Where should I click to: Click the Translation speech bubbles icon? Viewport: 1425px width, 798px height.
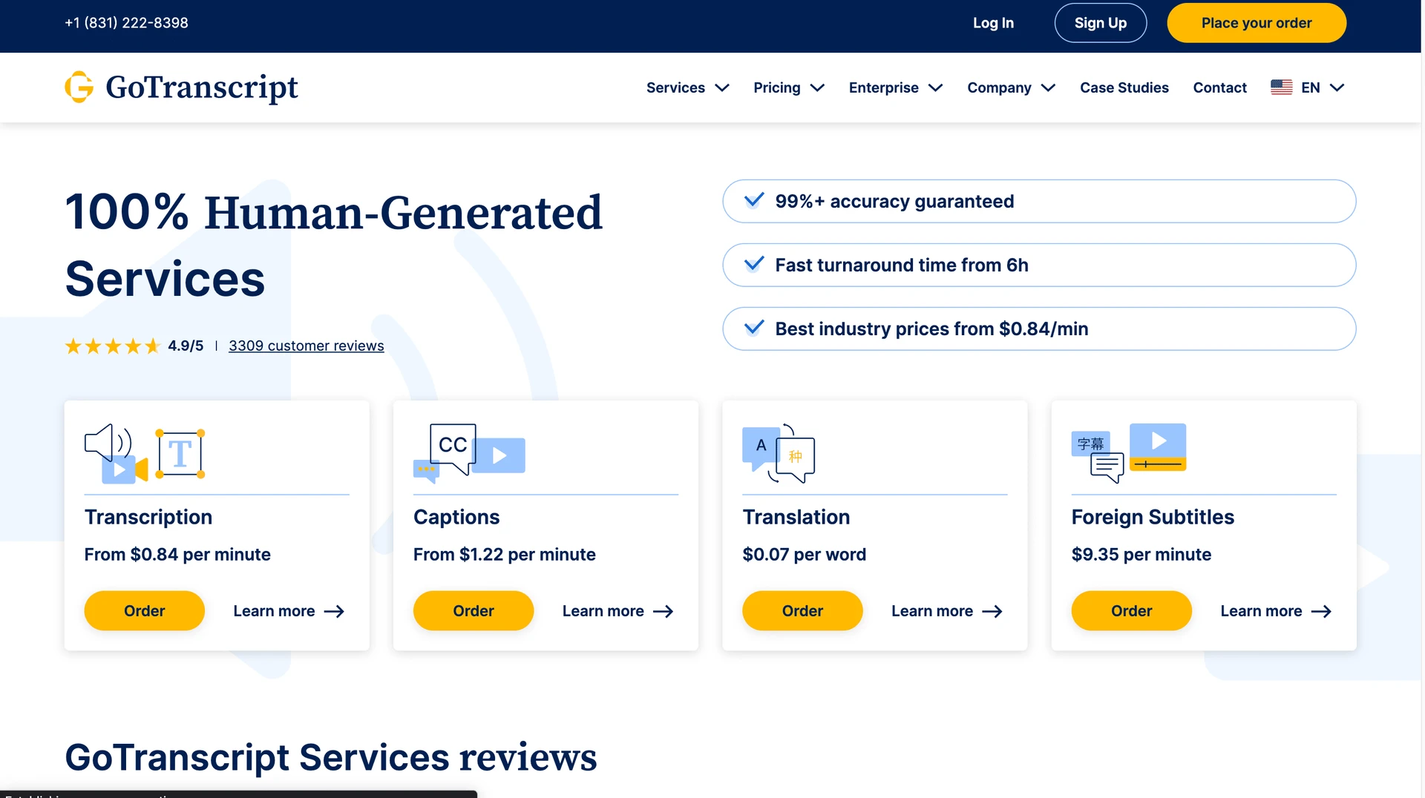(779, 453)
